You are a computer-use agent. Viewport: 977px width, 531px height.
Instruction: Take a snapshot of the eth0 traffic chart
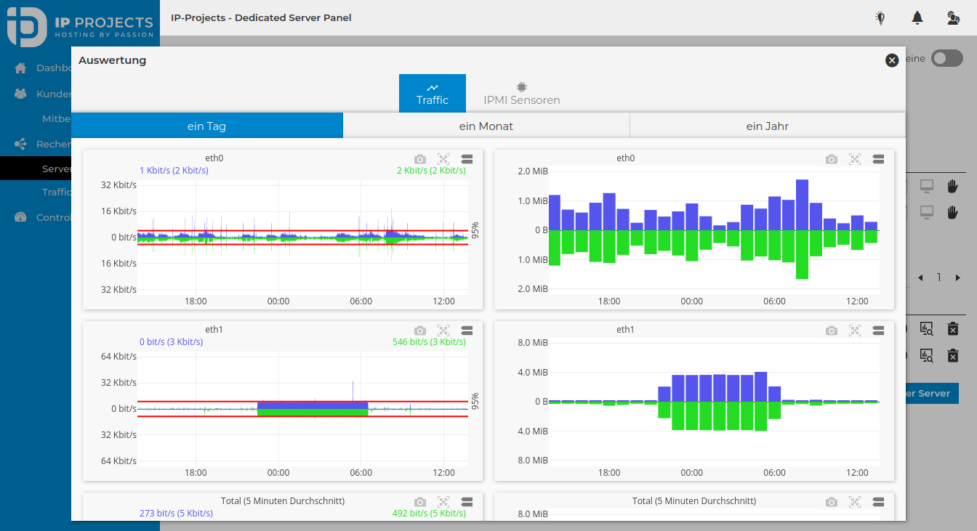(419, 158)
